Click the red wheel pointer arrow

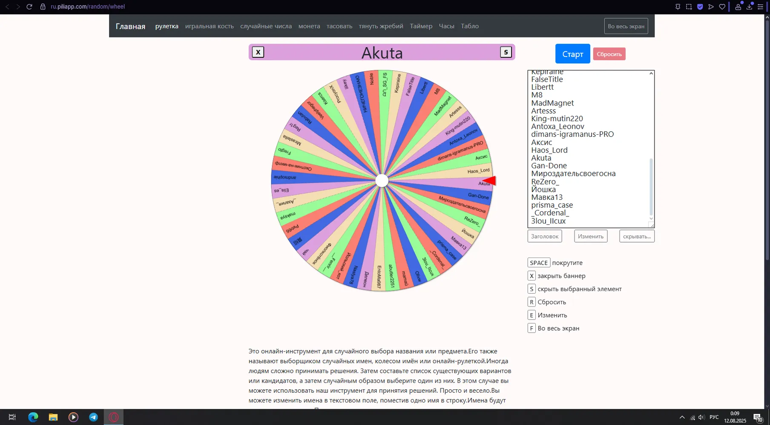point(489,181)
